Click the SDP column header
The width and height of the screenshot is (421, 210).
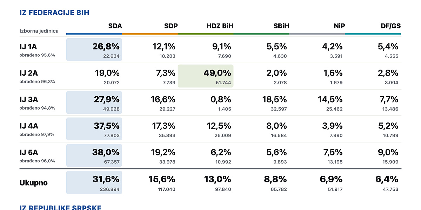click(171, 26)
